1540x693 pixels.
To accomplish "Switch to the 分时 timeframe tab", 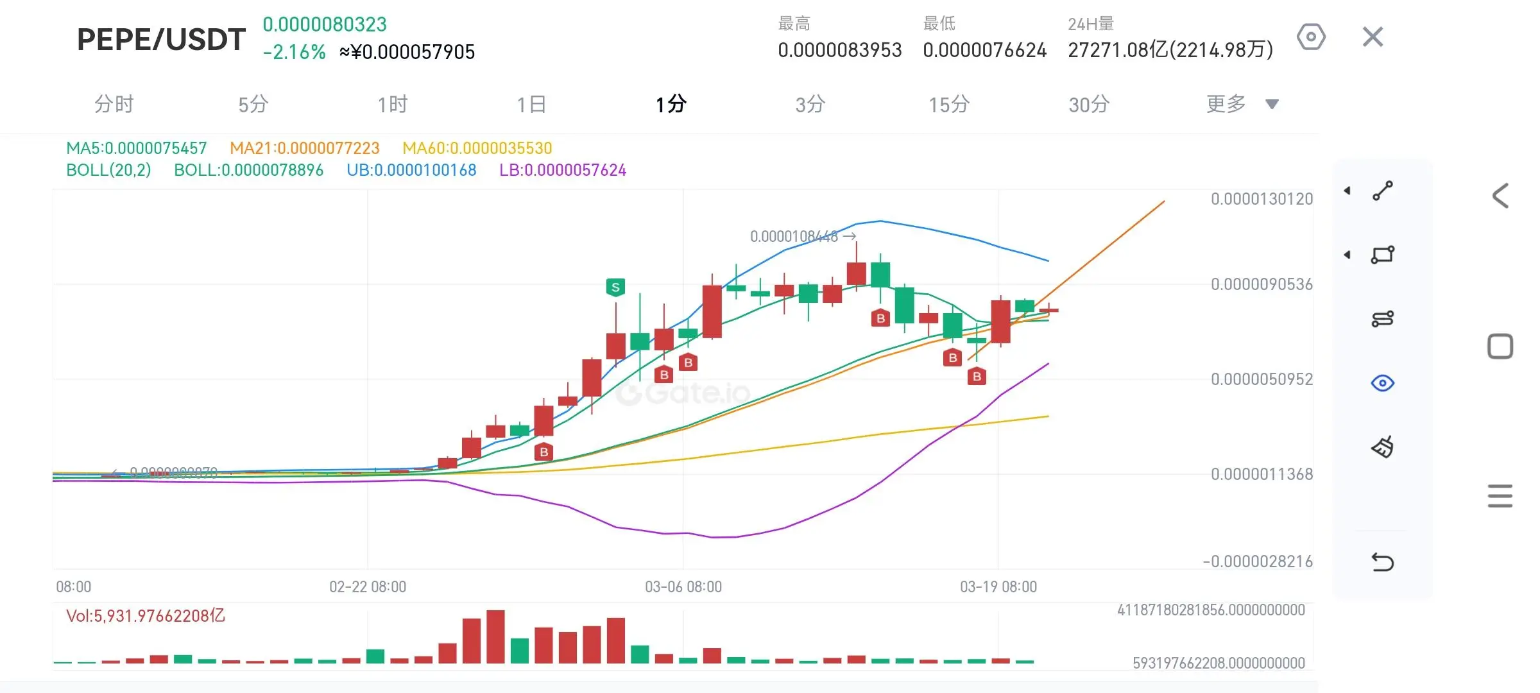I will tap(114, 104).
